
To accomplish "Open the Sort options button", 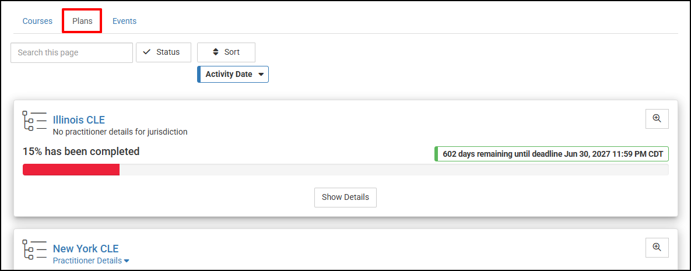I will 226,52.
